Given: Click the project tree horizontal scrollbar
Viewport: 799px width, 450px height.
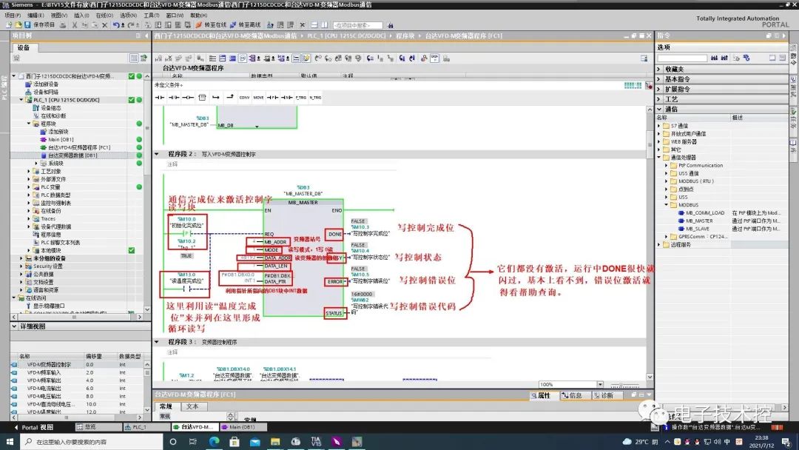Looking at the screenshot, I should [75, 317].
